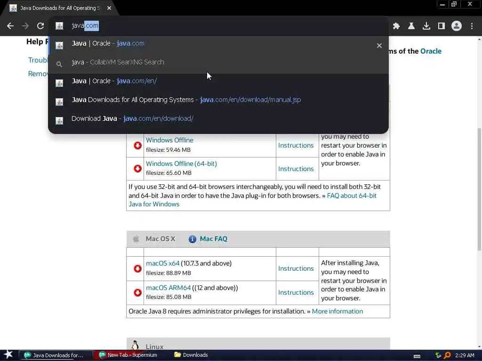
Task: Click the Apple logo in Mac OS X header
Action: 136,238
